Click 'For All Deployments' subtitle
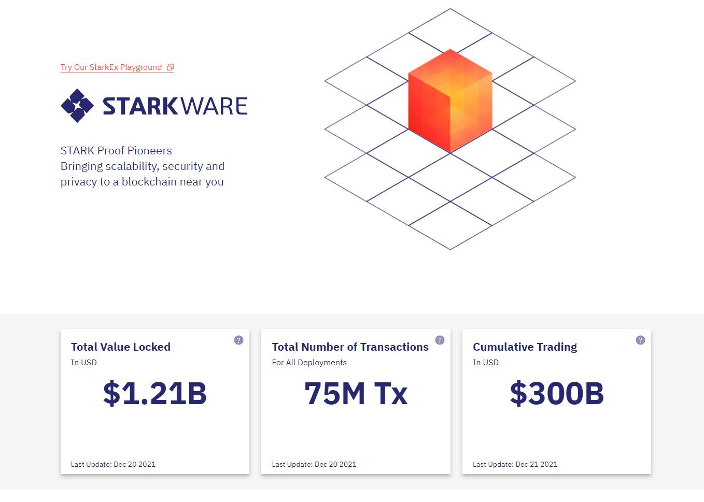 309,363
